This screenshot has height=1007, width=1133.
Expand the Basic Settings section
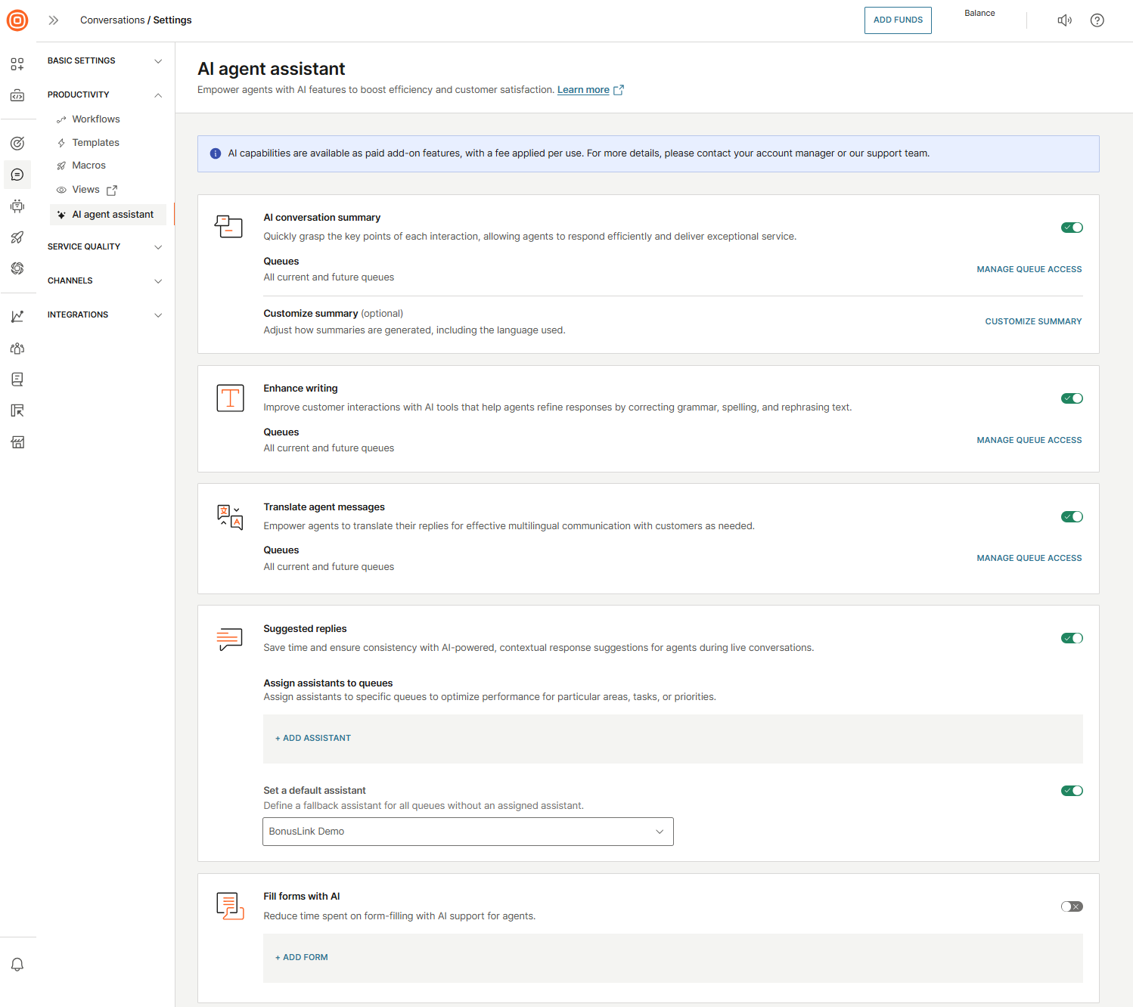104,60
